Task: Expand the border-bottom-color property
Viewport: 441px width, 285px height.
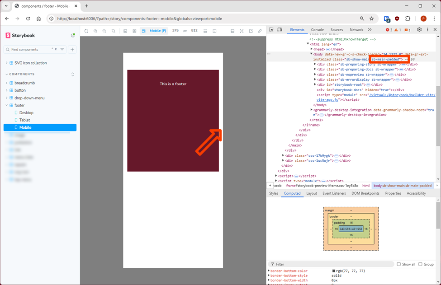Action: tap(269, 271)
